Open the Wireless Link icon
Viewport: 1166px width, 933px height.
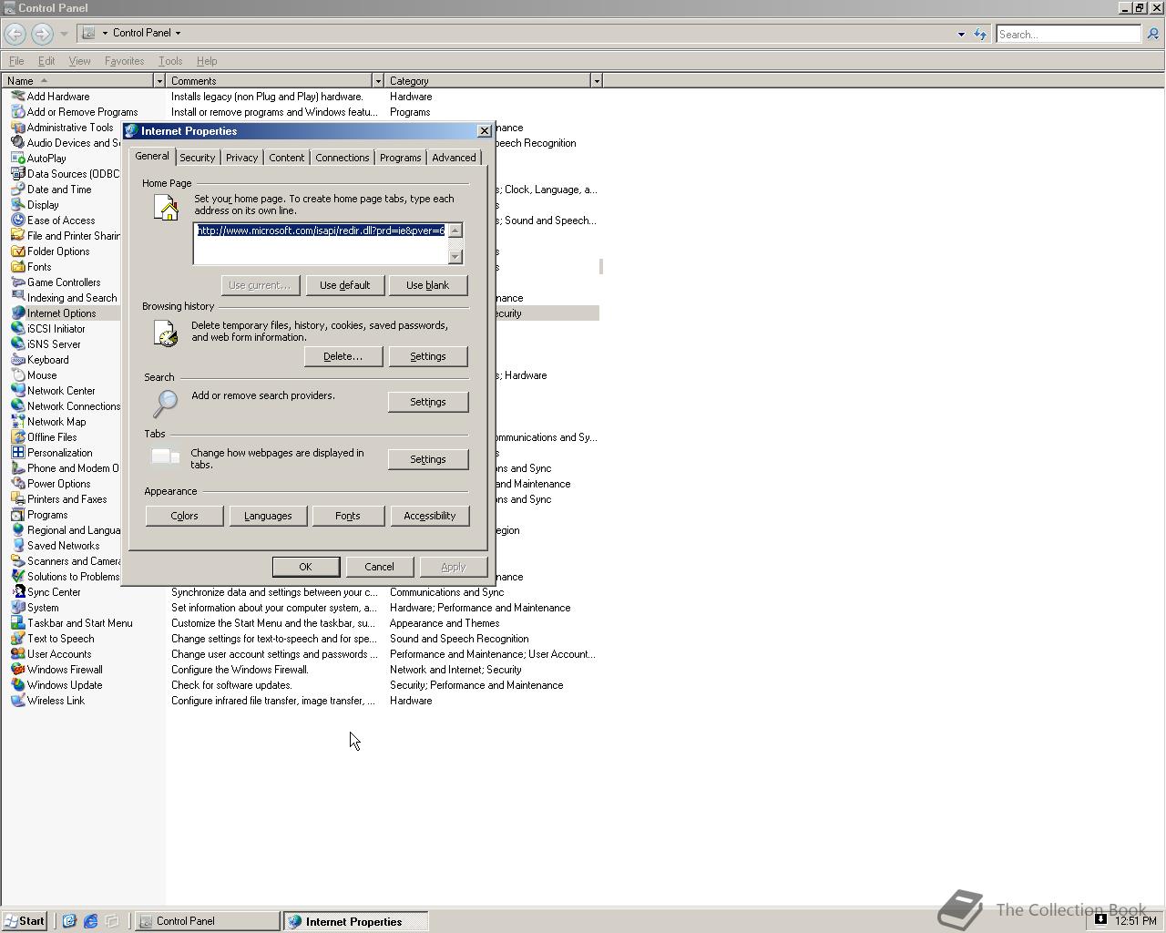coord(17,701)
